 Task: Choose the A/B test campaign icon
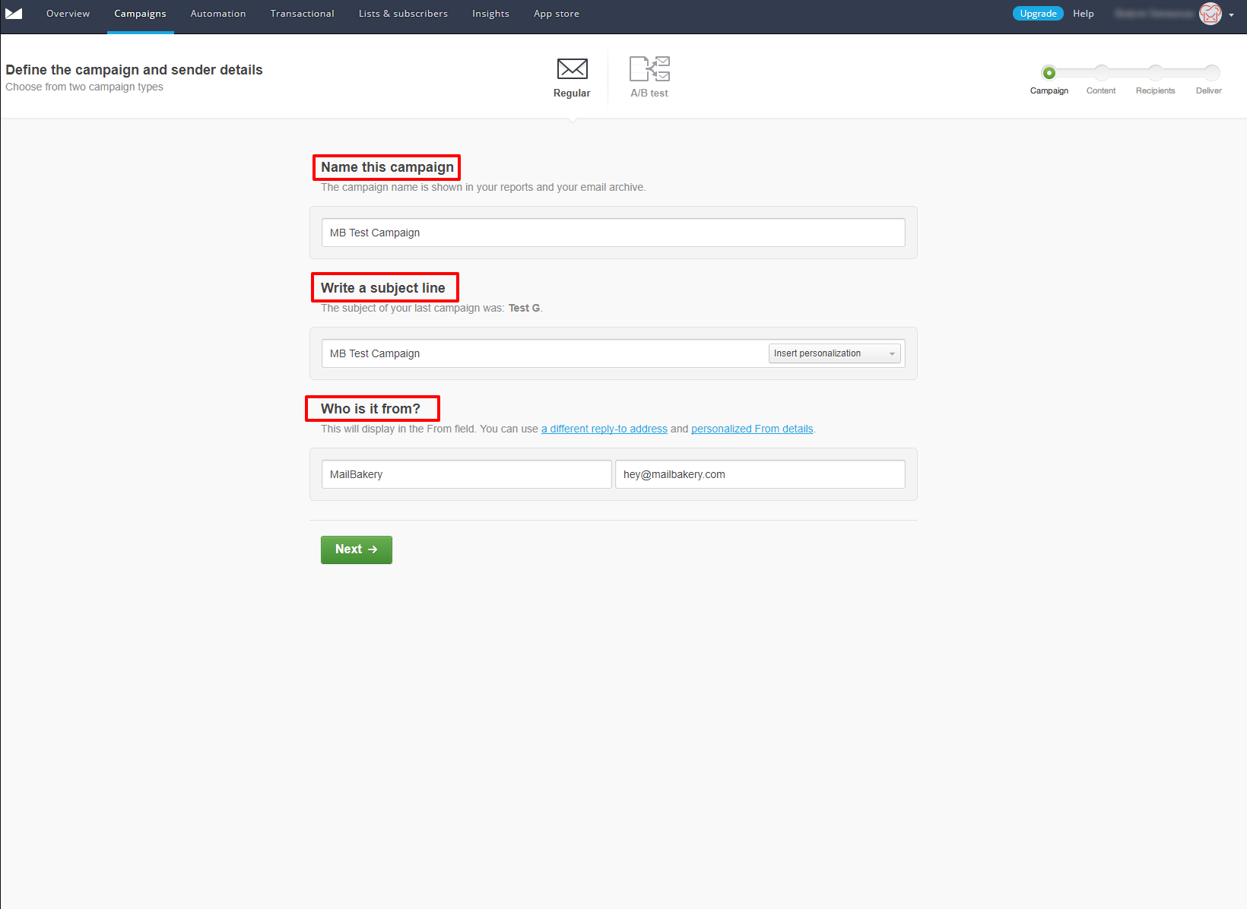click(649, 69)
